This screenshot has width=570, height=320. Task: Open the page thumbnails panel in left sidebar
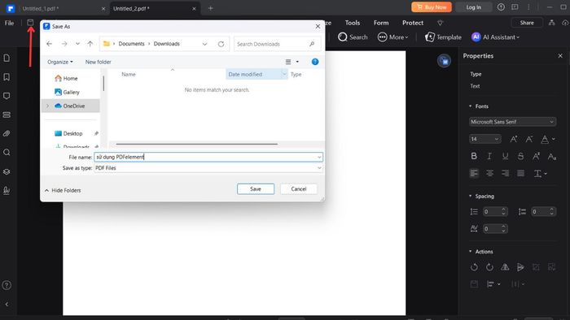click(7, 58)
